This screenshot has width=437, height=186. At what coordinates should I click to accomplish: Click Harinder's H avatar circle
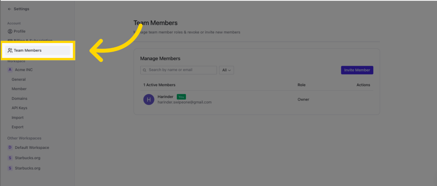[x=149, y=99]
